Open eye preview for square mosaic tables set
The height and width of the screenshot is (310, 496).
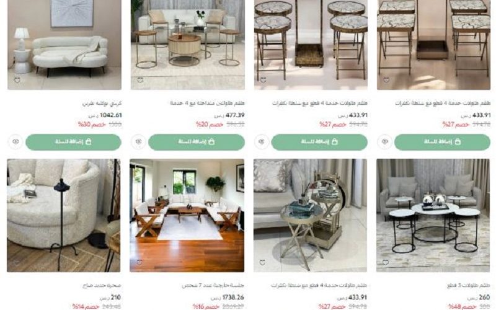384,142
